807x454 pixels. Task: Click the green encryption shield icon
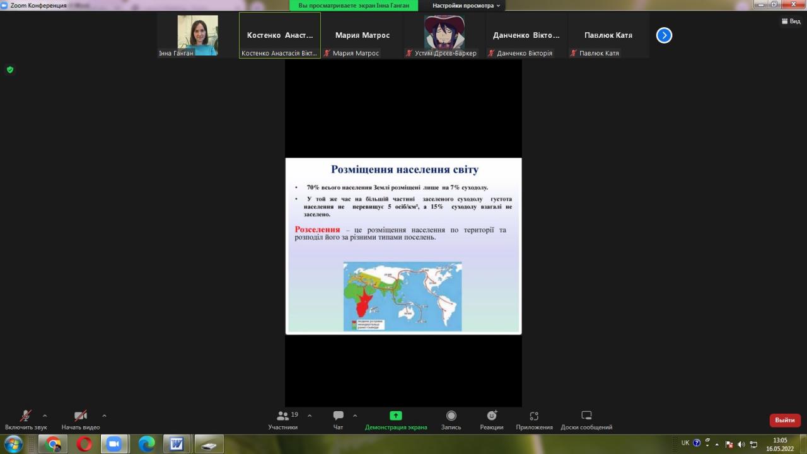pyautogui.click(x=10, y=70)
